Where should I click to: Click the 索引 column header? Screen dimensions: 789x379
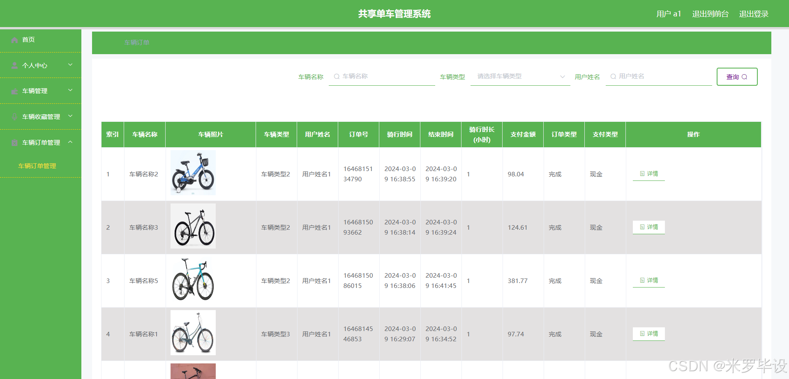click(x=113, y=135)
